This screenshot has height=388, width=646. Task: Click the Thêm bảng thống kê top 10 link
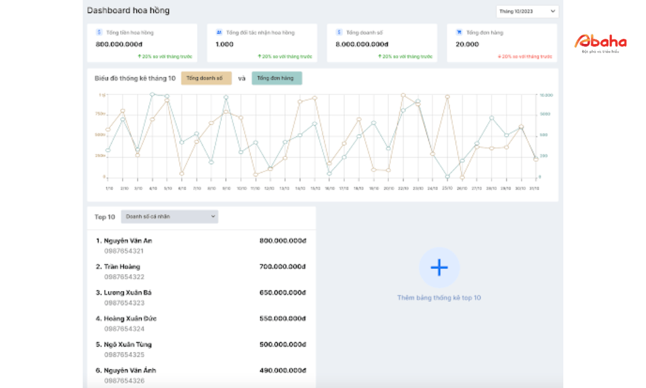pos(439,298)
